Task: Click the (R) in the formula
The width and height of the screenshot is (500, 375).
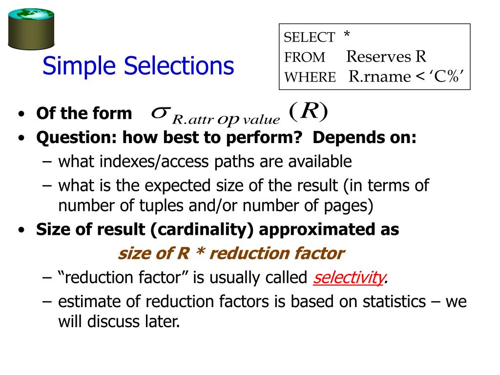Action: tap(309, 111)
